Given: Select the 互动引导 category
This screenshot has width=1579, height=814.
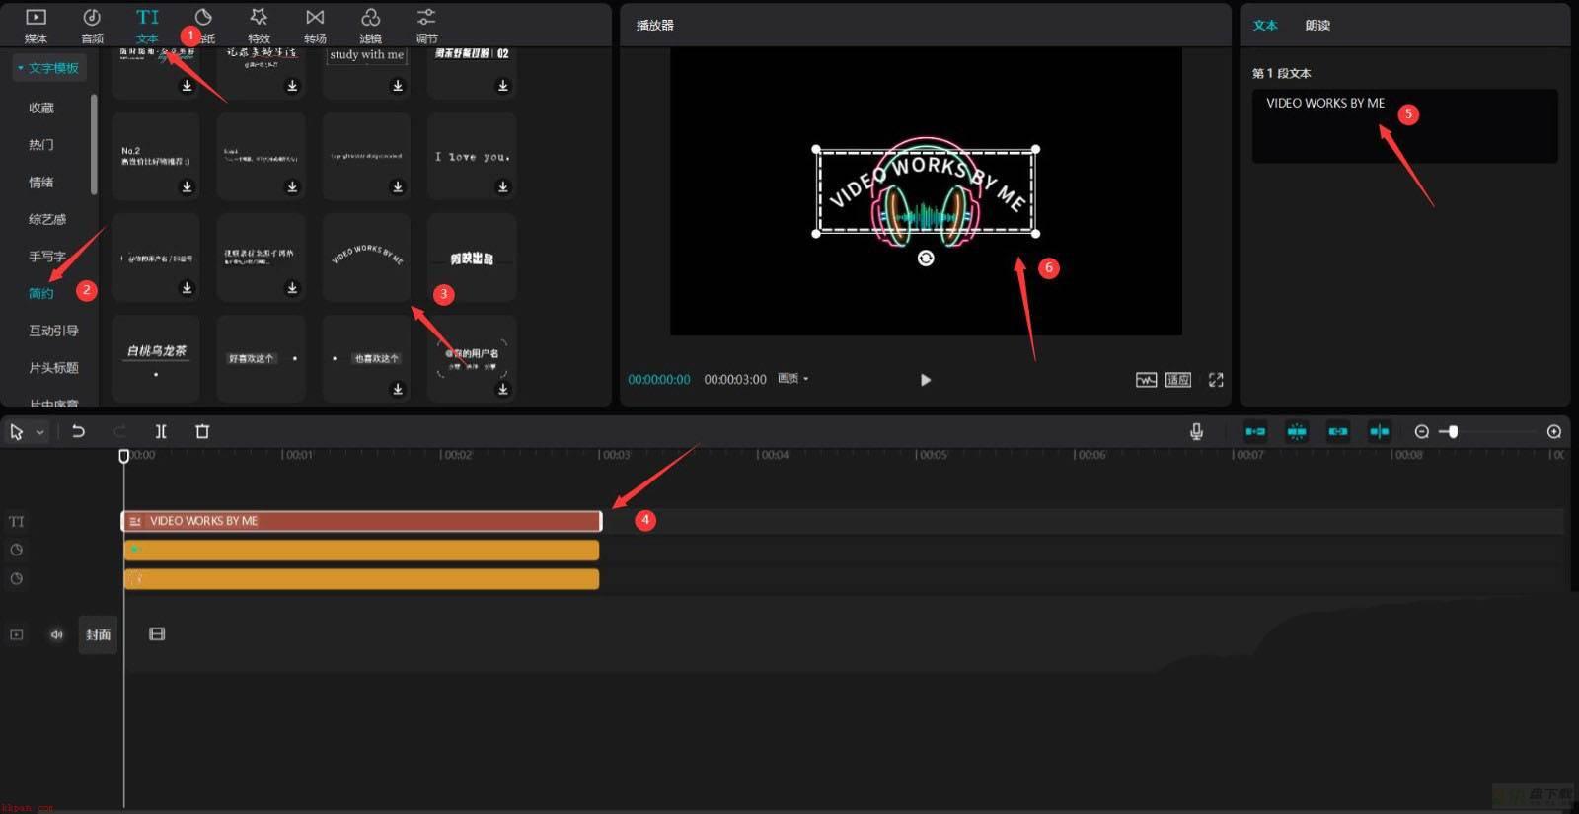Looking at the screenshot, I should (x=53, y=331).
